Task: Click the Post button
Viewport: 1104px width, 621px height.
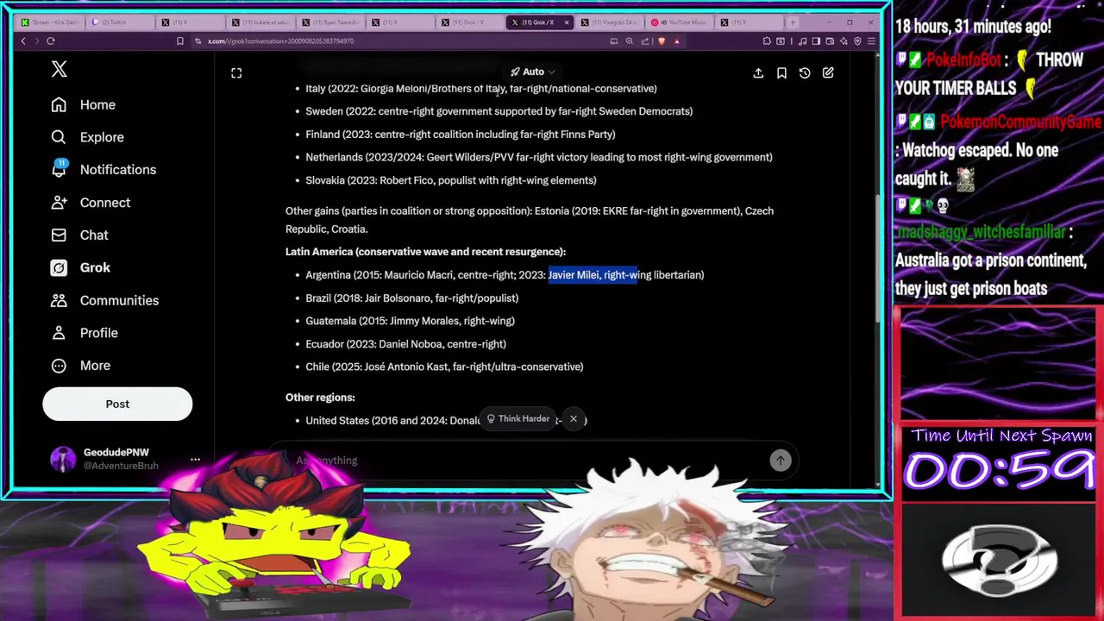Action: [x=117, y=404]
